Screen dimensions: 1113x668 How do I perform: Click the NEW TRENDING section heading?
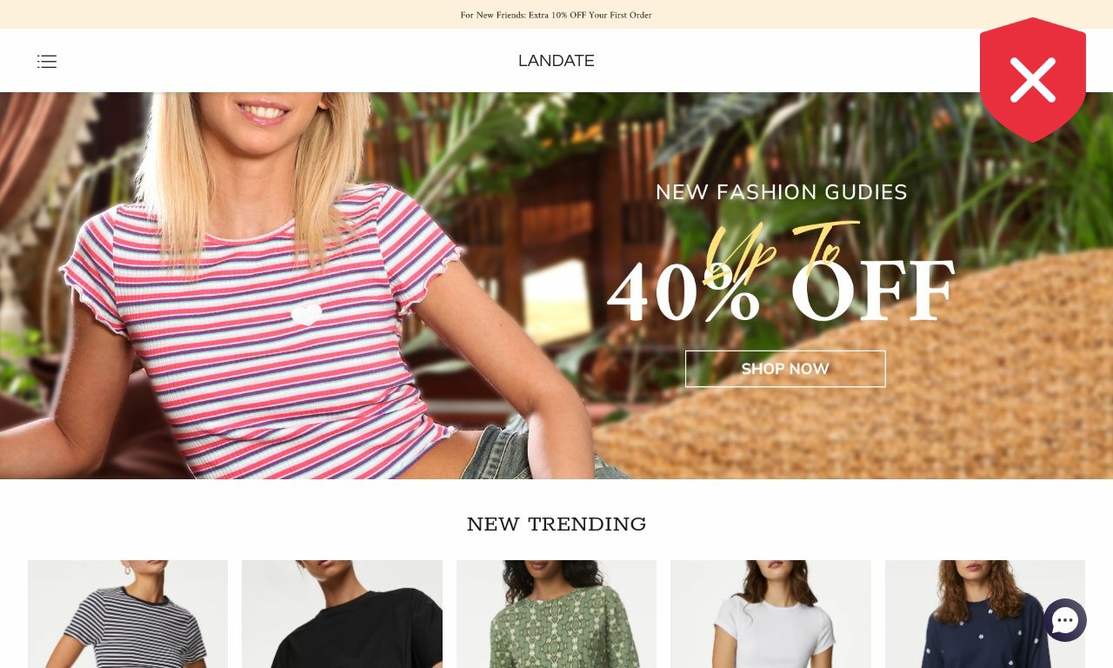556,524
